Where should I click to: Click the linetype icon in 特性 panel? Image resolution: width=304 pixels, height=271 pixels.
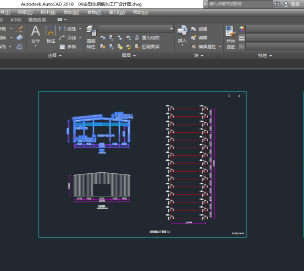[x=241, y=47]
